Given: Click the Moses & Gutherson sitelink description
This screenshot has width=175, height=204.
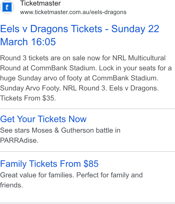Looking at the screenshot, I should [60, 135].
